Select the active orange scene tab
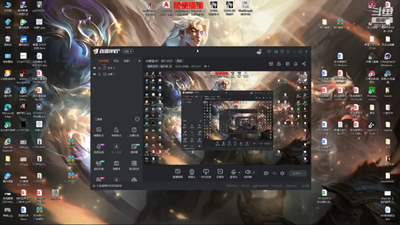Viewport: 400px width, 225px height. tap(104, 61)
